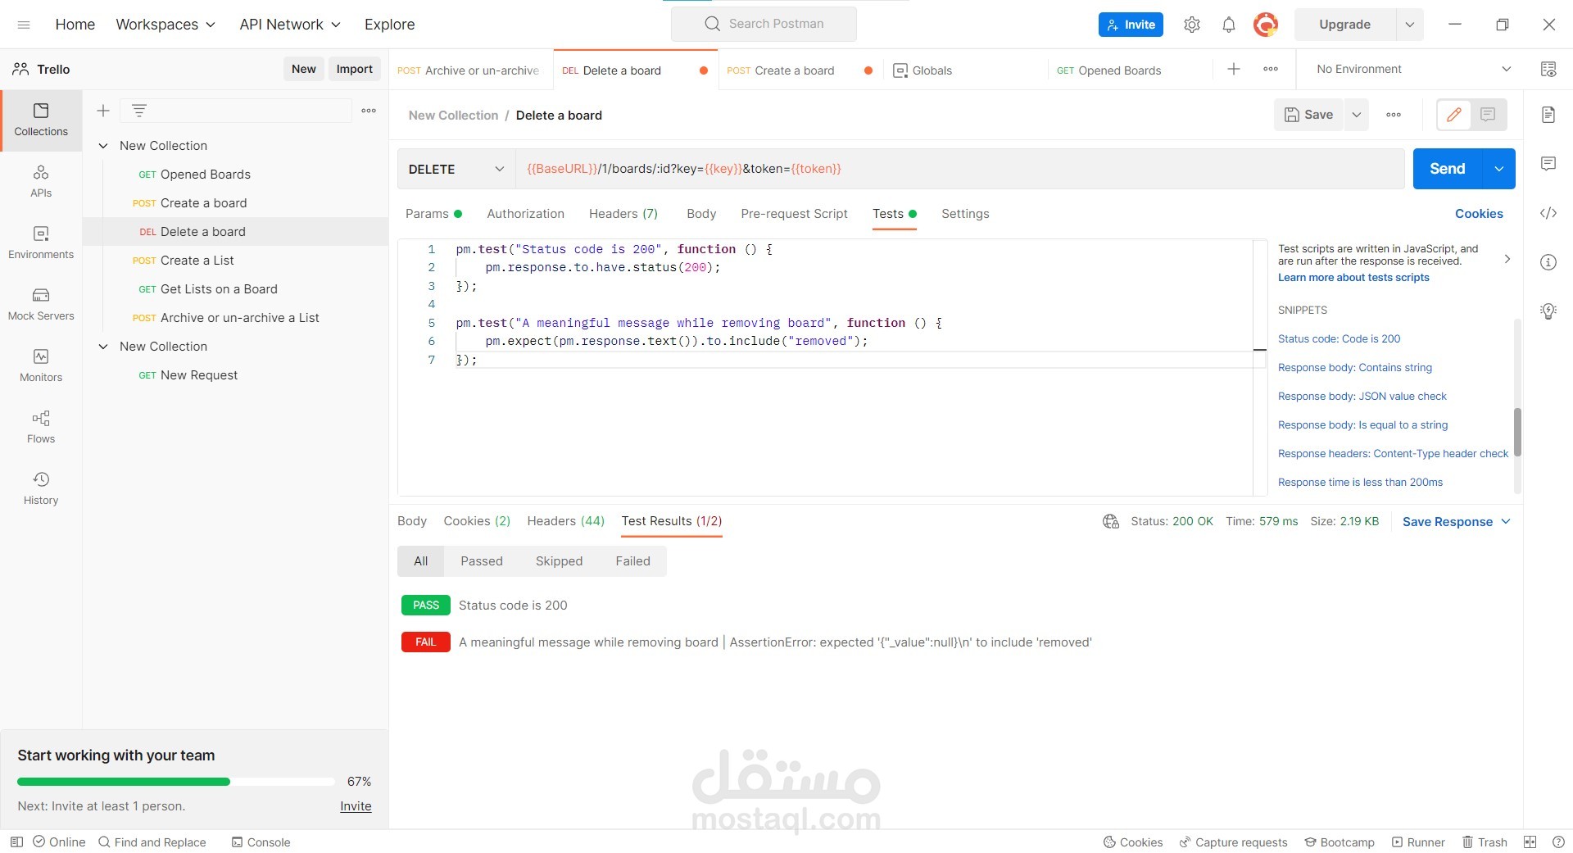
Task: Open a new request tab
Action: tap(1234, 70)
